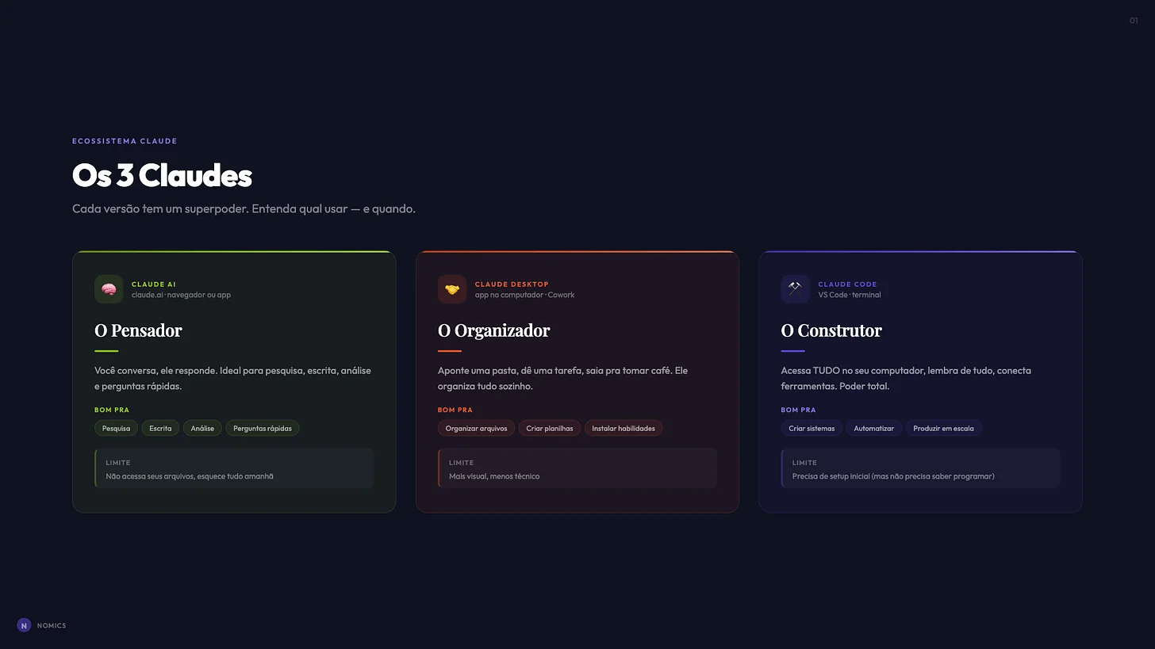Screen dimensions: 1155x649
Task: Open the O Pensador card heading
Action: 138,330
